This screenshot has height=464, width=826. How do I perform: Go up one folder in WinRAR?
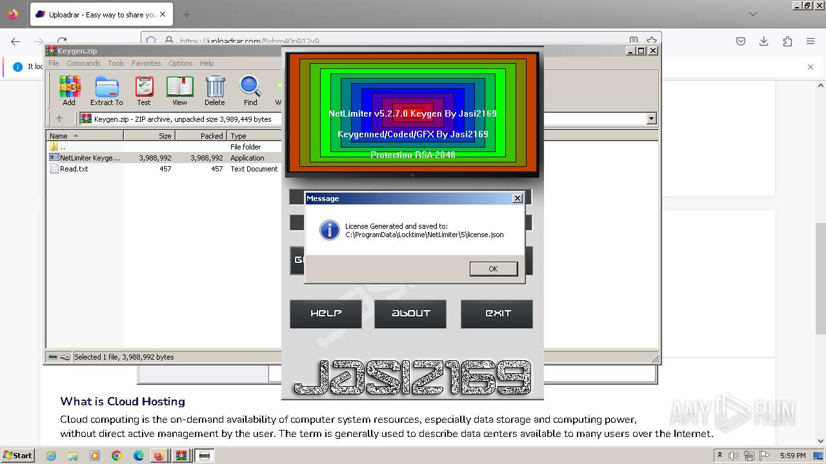(x=59, y=119)
